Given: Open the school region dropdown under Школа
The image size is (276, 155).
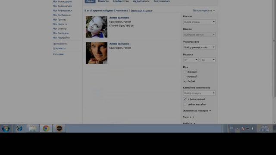Looking at the screenshot, I should pos(199,34).
